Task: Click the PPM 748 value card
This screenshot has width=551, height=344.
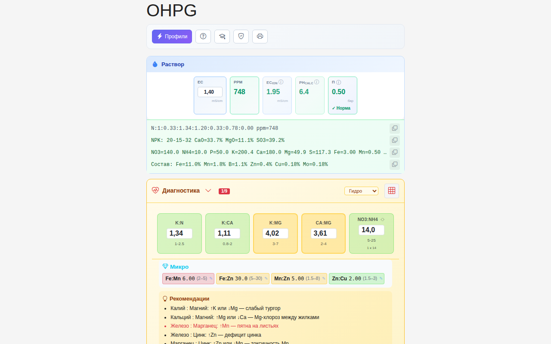Action: point(245,95)
